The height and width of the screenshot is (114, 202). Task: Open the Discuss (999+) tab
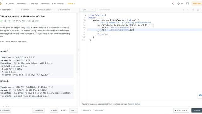click(x=44, y=10)
